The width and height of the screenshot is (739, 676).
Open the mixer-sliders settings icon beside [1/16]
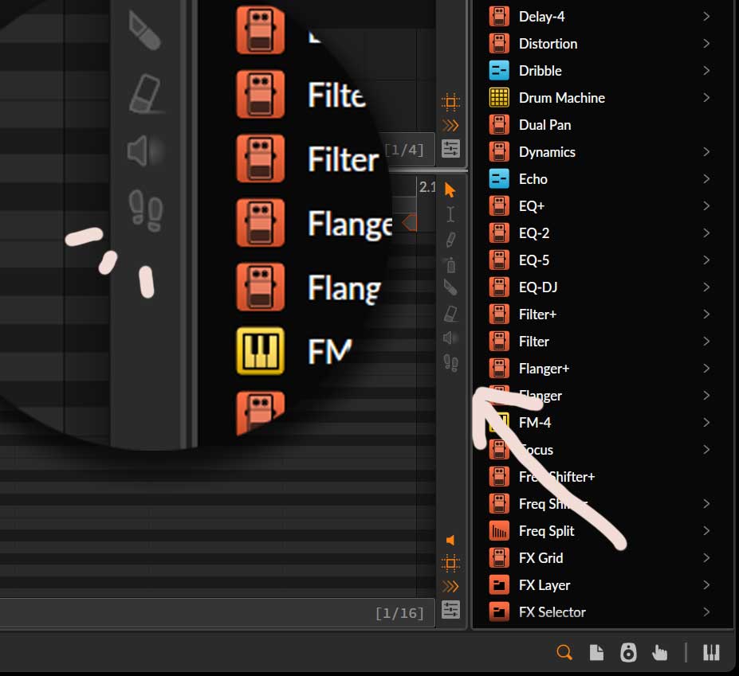coord(450,610)
